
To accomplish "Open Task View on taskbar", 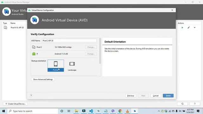I will 69,111.
